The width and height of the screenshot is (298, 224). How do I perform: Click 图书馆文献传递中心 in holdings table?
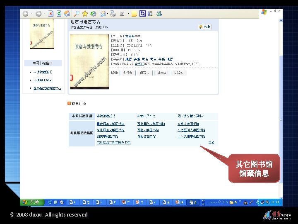(x=191, y=116)
